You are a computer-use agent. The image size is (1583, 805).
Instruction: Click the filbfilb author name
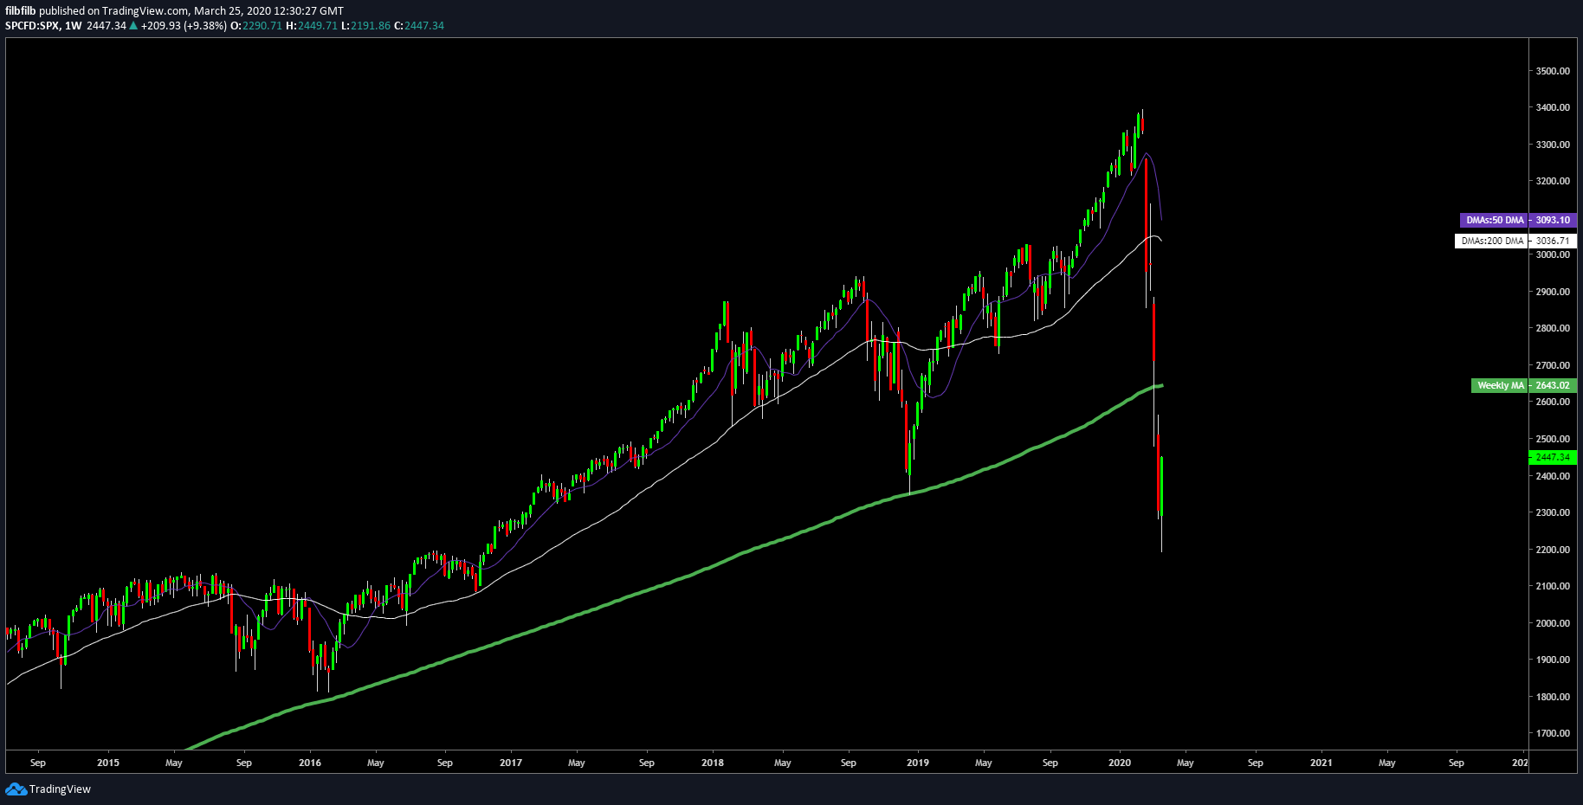click(x=21, y=10)
